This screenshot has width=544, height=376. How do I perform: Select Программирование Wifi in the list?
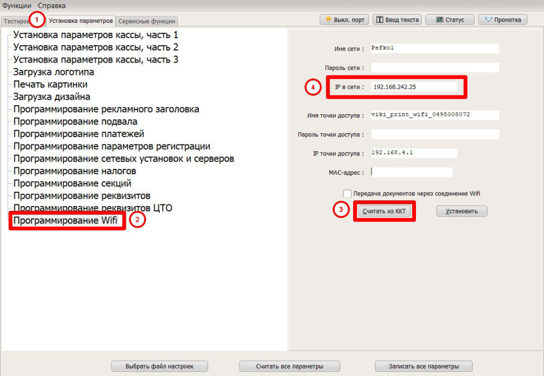[x=65, y=220]
